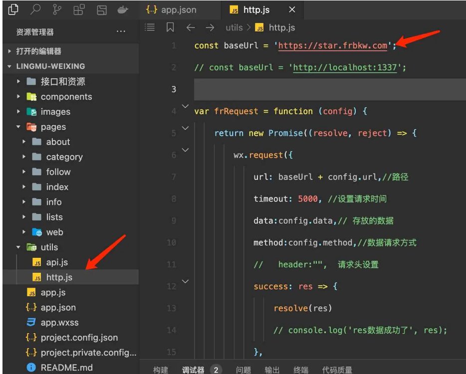466x374 pixels.
Task: Go forward with the right arrow icon
Action: click(210, 27)
